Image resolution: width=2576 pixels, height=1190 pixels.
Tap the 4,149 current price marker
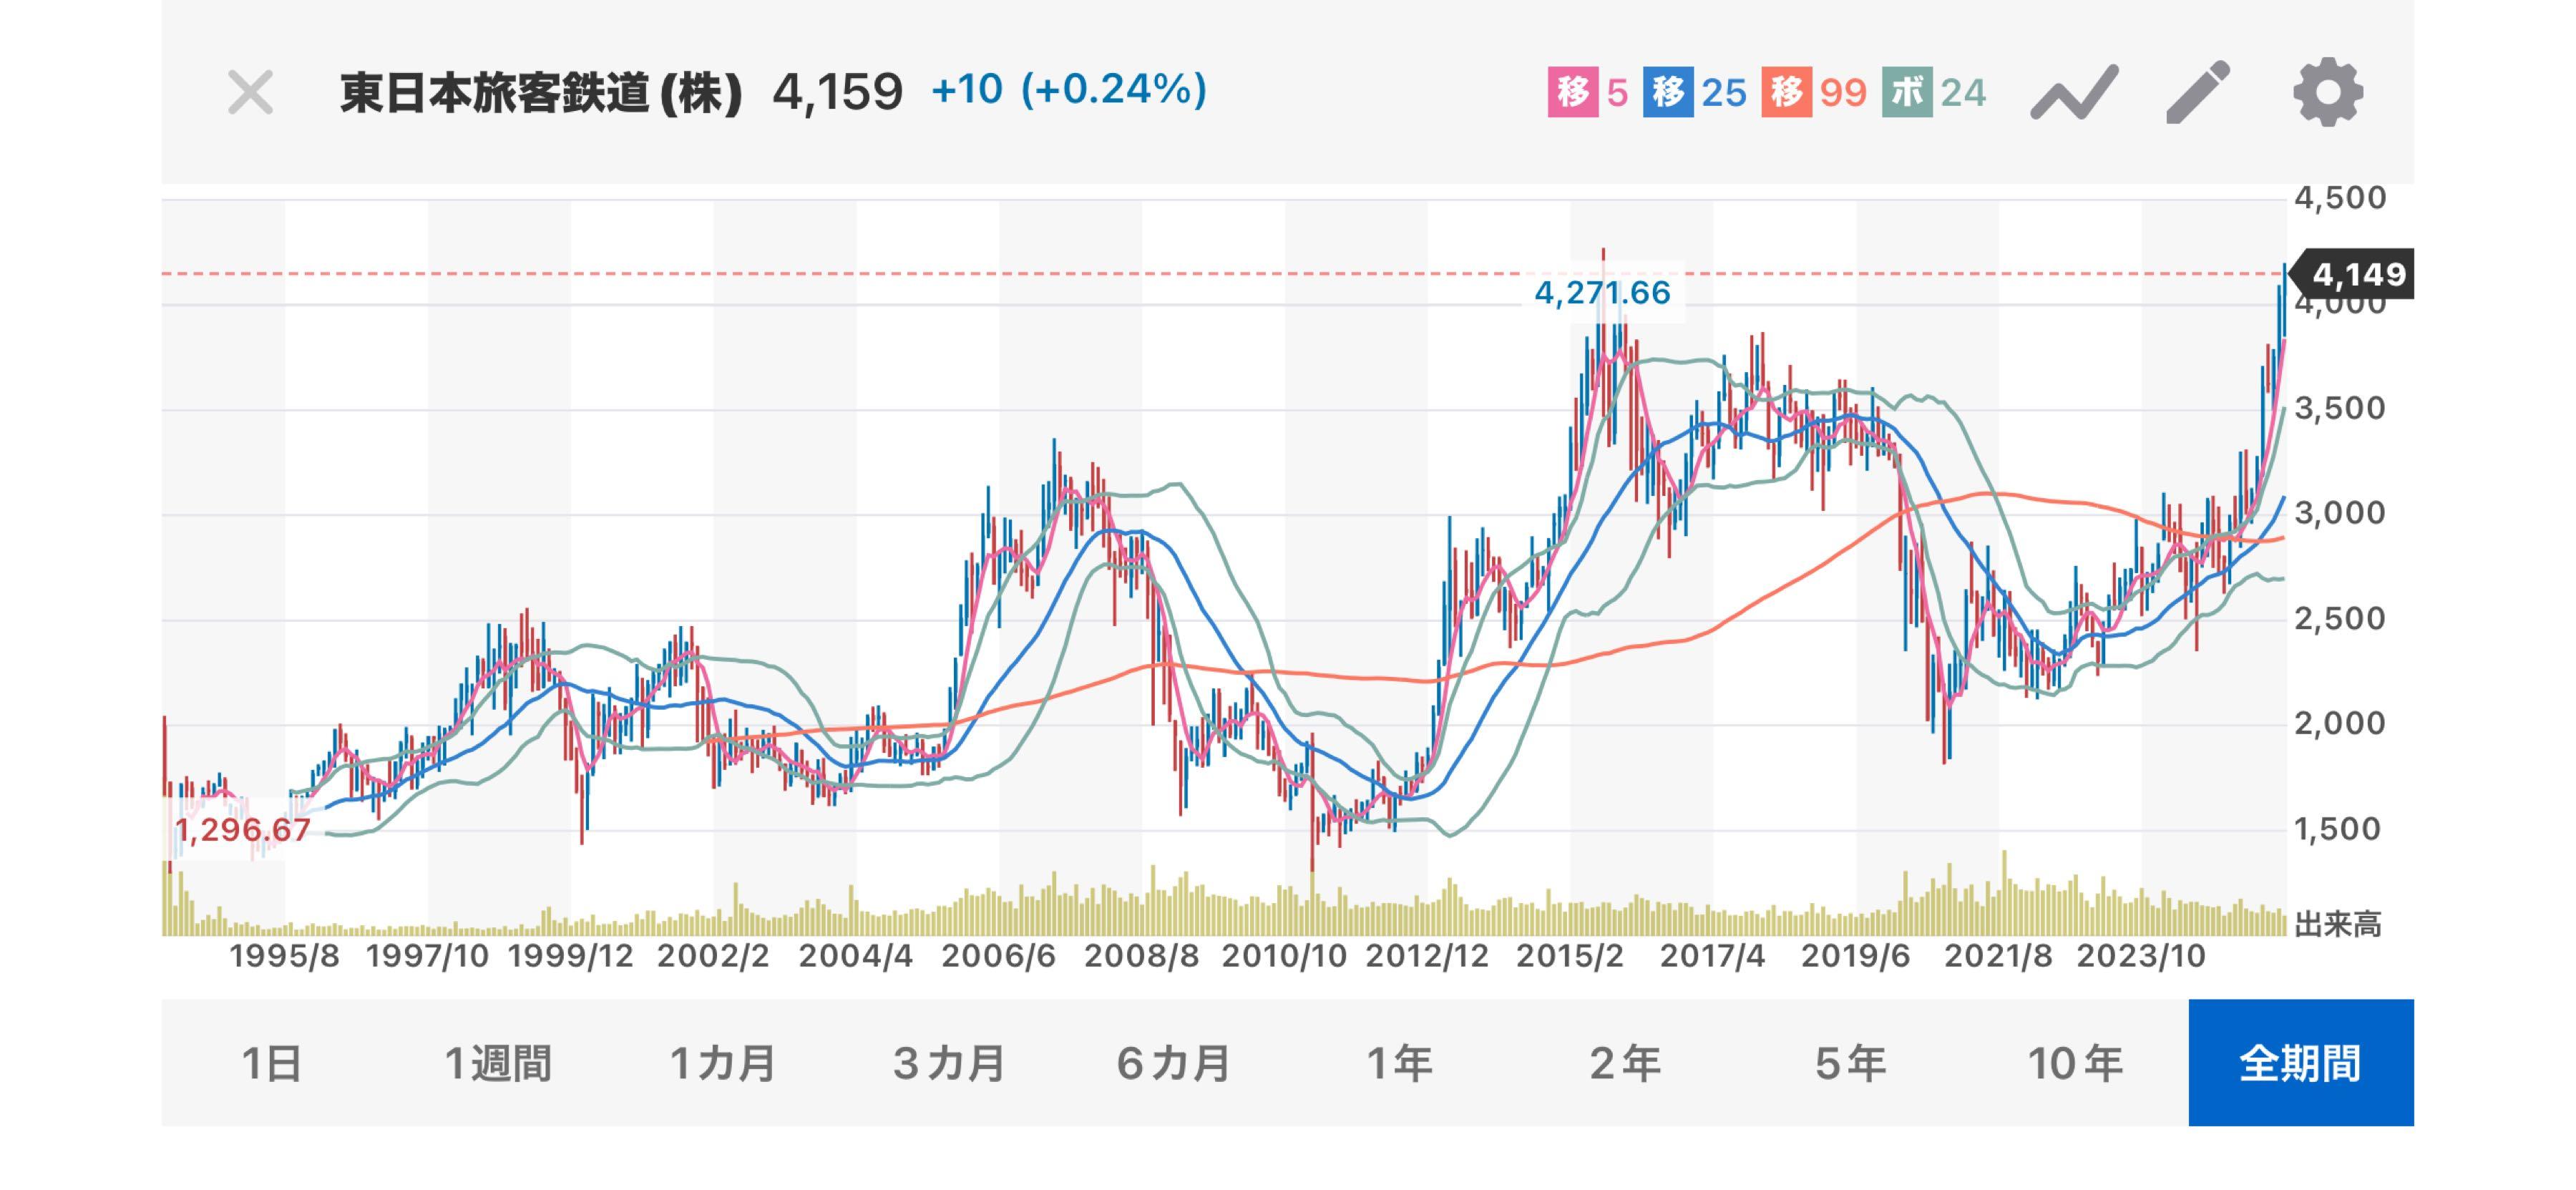[2357, 274]
